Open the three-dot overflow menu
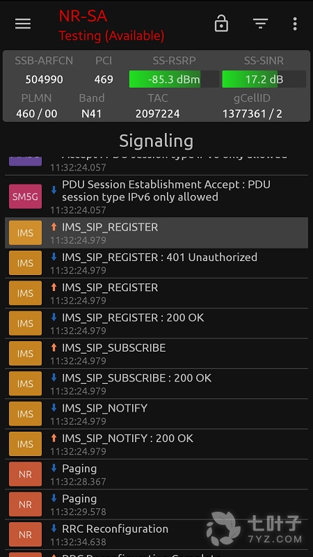Image resolution: width=313 pixels, height=557 pixels. [x=294, y=24]
